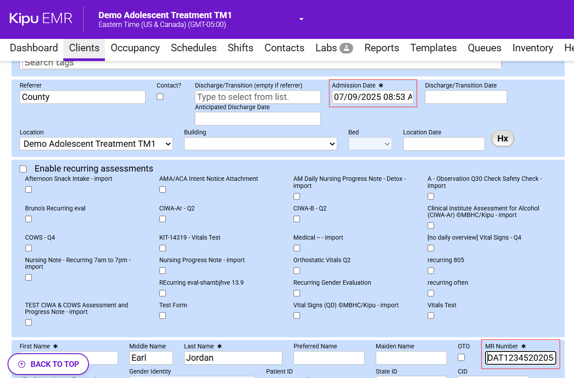Go to the Dashboard tab
574x378 pixels.
[x=34, y=48]
